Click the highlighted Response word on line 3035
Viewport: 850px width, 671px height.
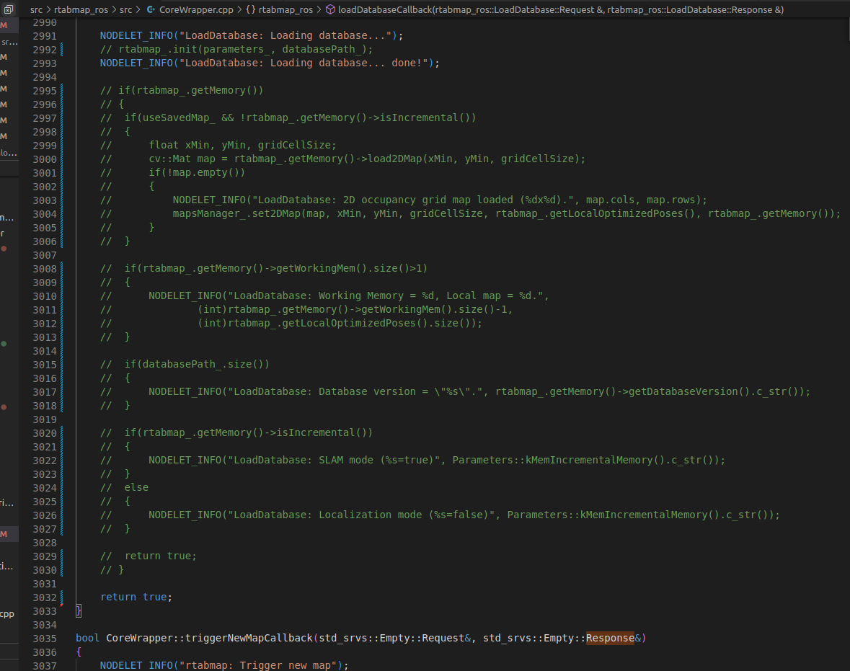point(610,639)
